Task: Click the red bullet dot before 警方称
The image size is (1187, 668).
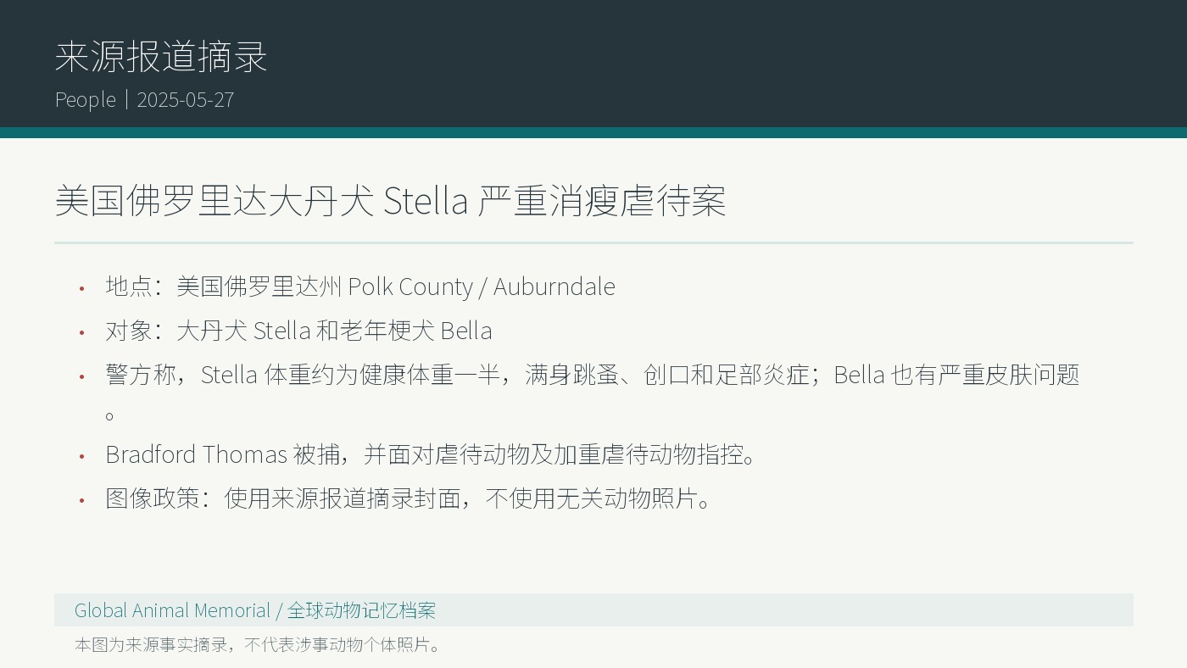Action: point(82,376)
